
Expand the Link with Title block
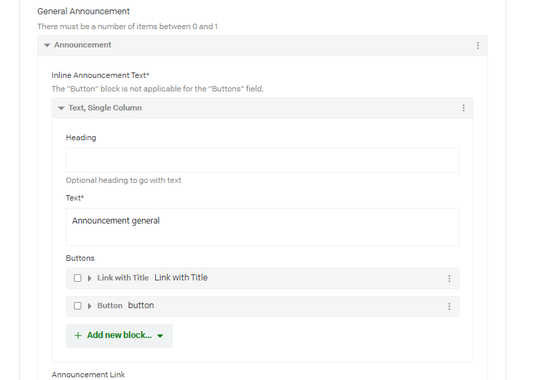[x=89, y=278]
